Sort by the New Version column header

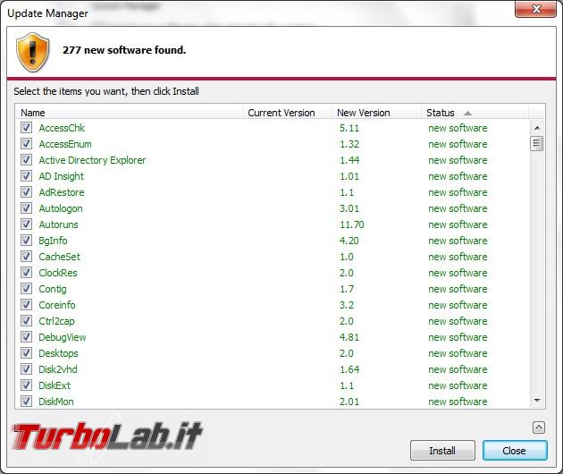click(376, 113)
